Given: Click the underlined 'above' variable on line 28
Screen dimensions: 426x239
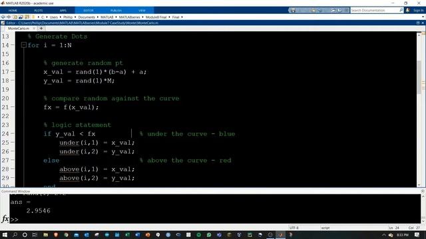Looking at the screenshot, I should 69,169.
